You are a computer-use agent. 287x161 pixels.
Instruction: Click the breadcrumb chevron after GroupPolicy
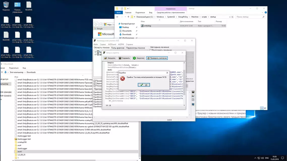coord(190,17)
